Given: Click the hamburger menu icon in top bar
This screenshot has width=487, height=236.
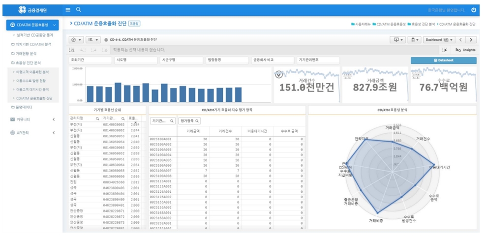Looking at the screenshot, I should click(68, 10).
